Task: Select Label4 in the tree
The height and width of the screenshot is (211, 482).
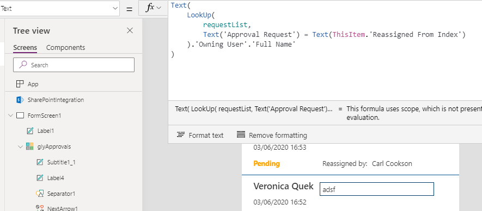Action: click(x=56, y=178)
